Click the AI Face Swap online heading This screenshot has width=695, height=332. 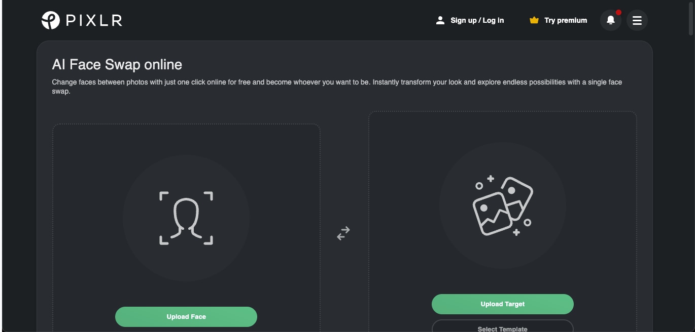point(117,65)
